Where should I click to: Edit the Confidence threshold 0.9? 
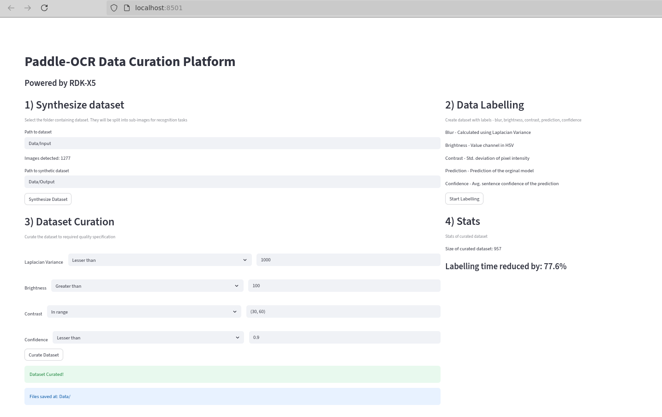pos(345,337)
